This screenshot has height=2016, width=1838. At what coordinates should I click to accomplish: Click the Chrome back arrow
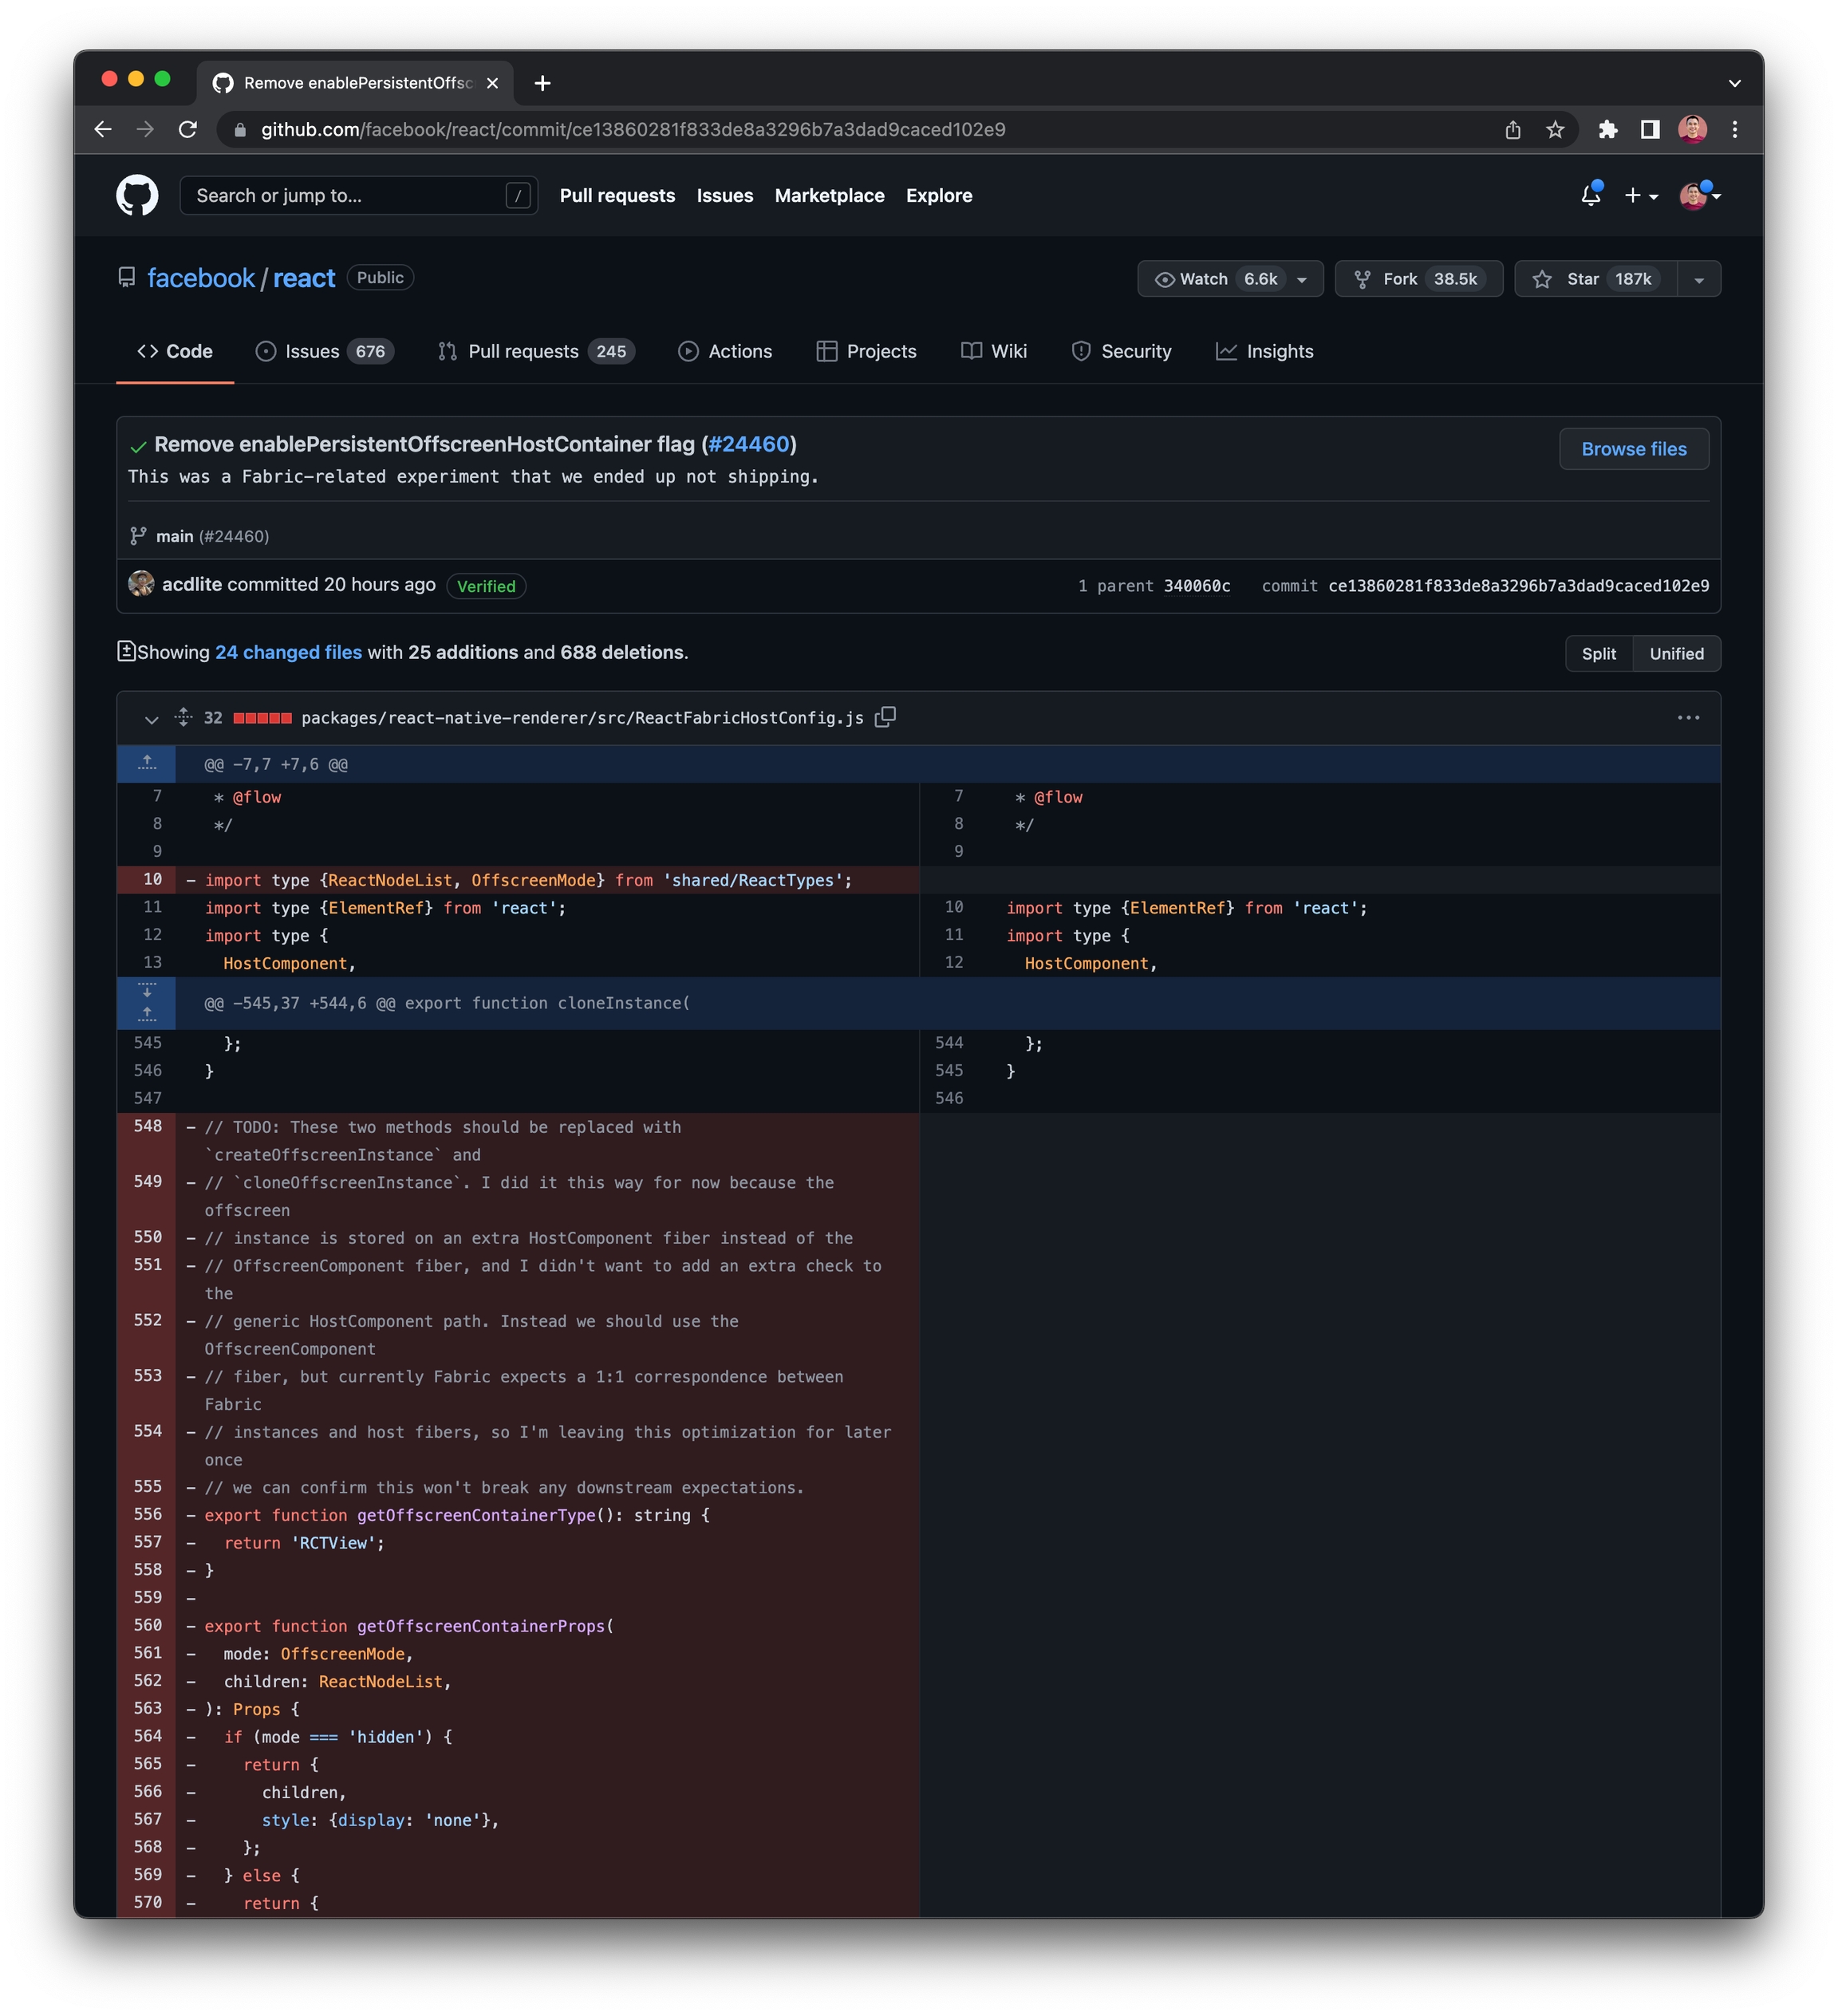[103, 129]
